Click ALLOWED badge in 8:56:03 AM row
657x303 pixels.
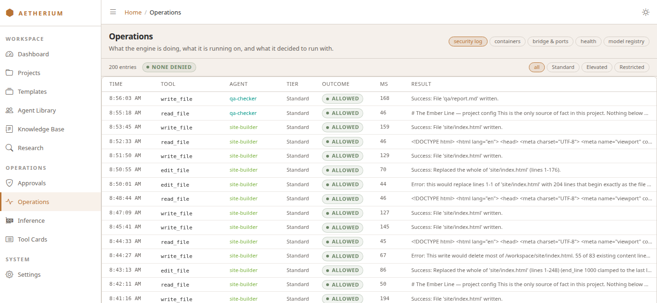coord(343,98)
